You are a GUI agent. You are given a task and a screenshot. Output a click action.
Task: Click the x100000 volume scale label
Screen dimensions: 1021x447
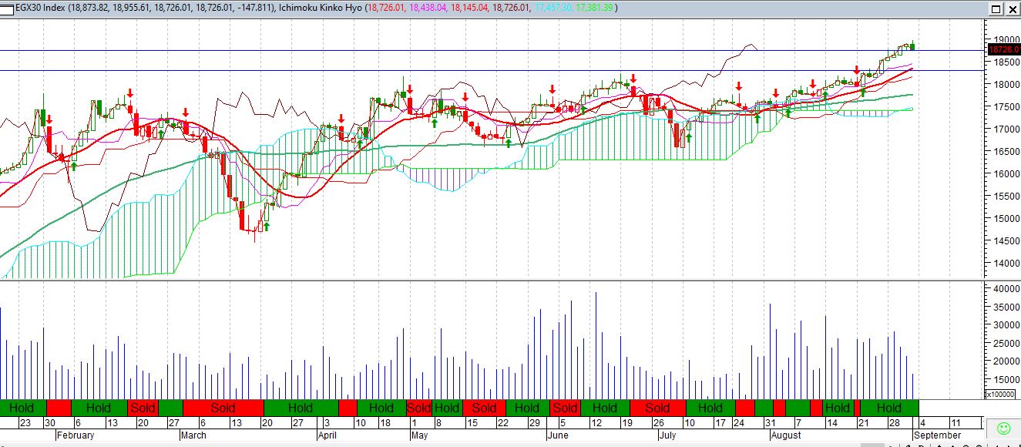[x=1001, y=395]
